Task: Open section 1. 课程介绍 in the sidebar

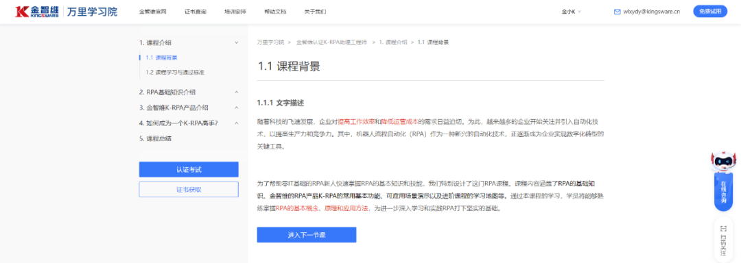Action: (155, 42)
